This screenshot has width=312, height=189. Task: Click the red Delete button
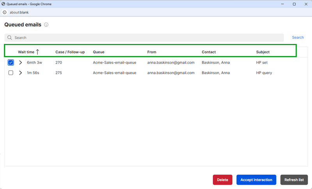click(222, 180)
